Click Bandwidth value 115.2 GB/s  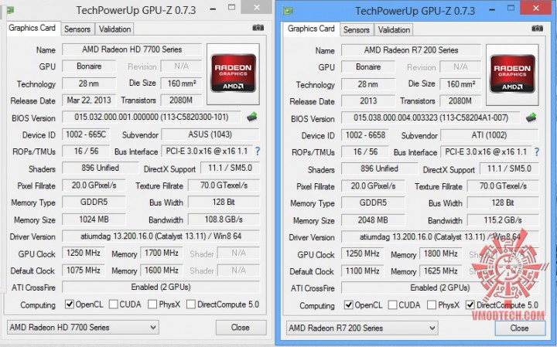coord(503,220)
